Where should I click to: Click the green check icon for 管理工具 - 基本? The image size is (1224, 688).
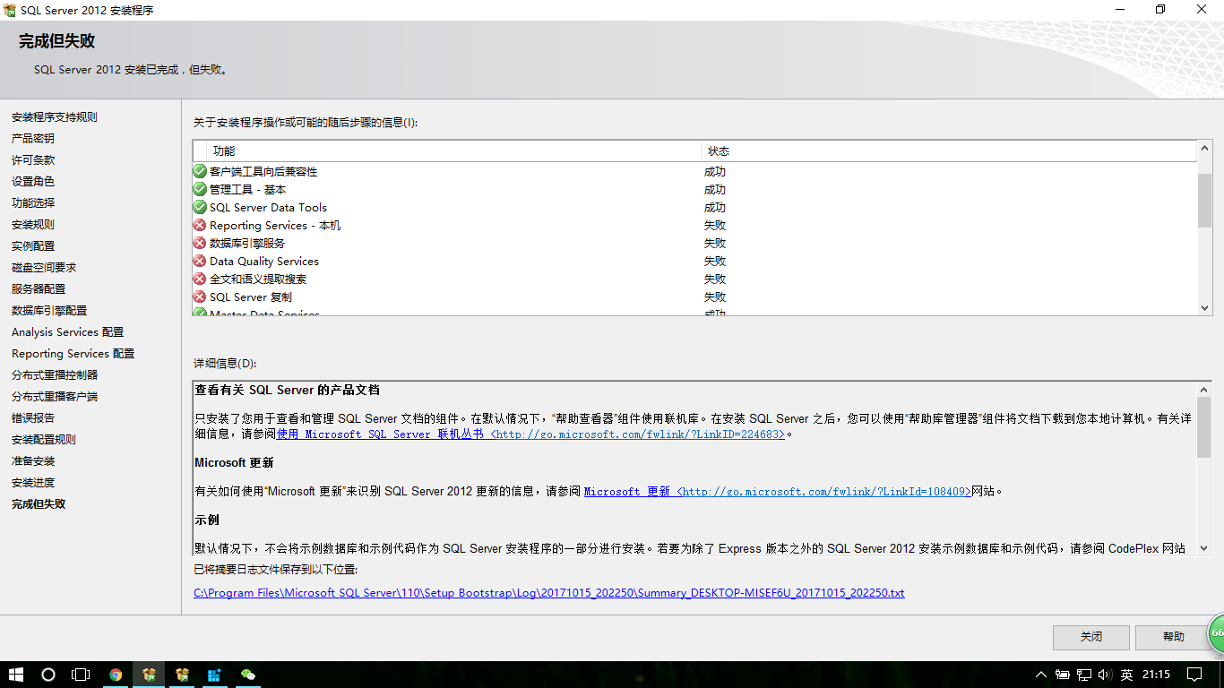pyautogui.click(x=200, y=189)
